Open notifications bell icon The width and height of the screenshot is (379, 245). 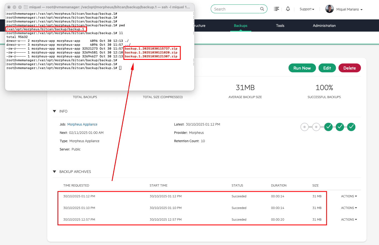click(x=288, y=9)
